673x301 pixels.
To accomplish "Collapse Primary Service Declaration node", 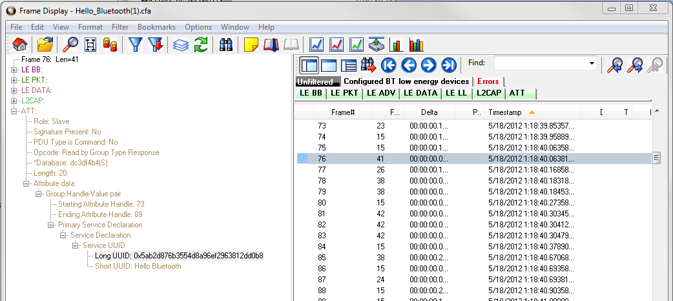I will click(x=50, y=225).
